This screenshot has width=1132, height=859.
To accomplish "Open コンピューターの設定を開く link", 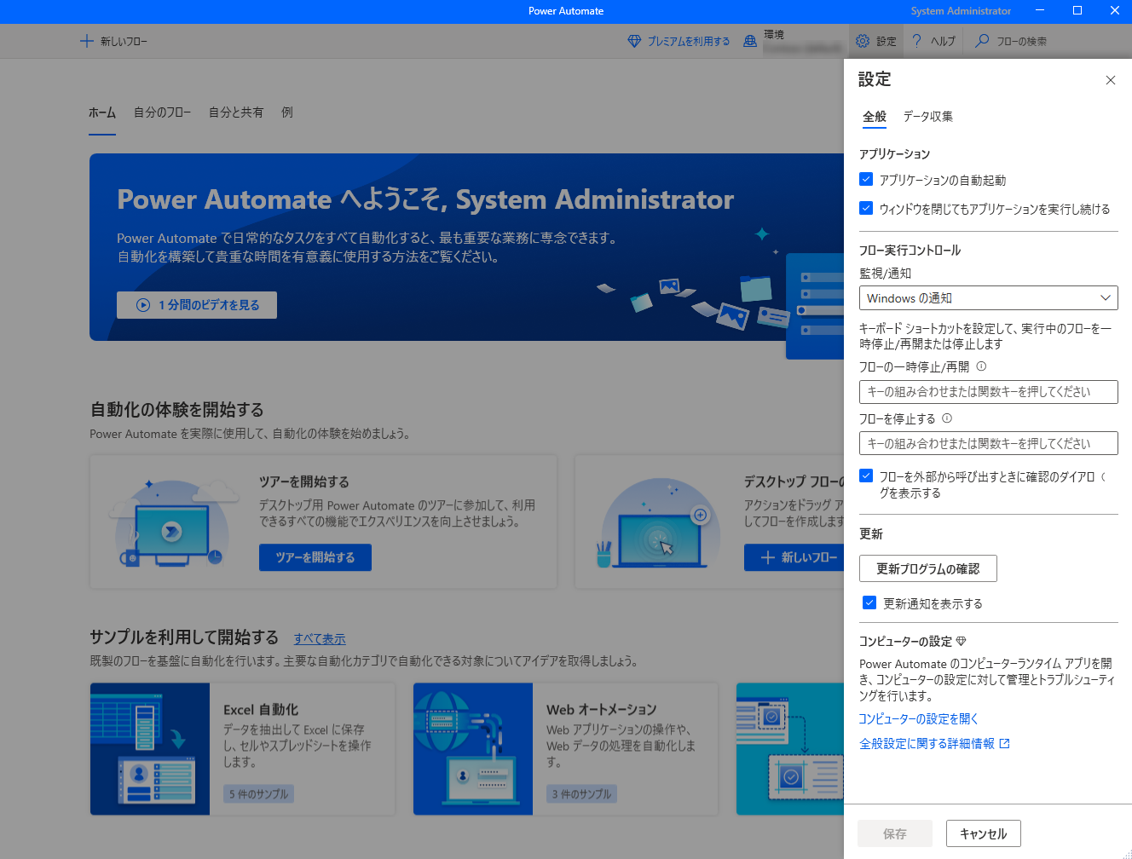I will point(919,719).
